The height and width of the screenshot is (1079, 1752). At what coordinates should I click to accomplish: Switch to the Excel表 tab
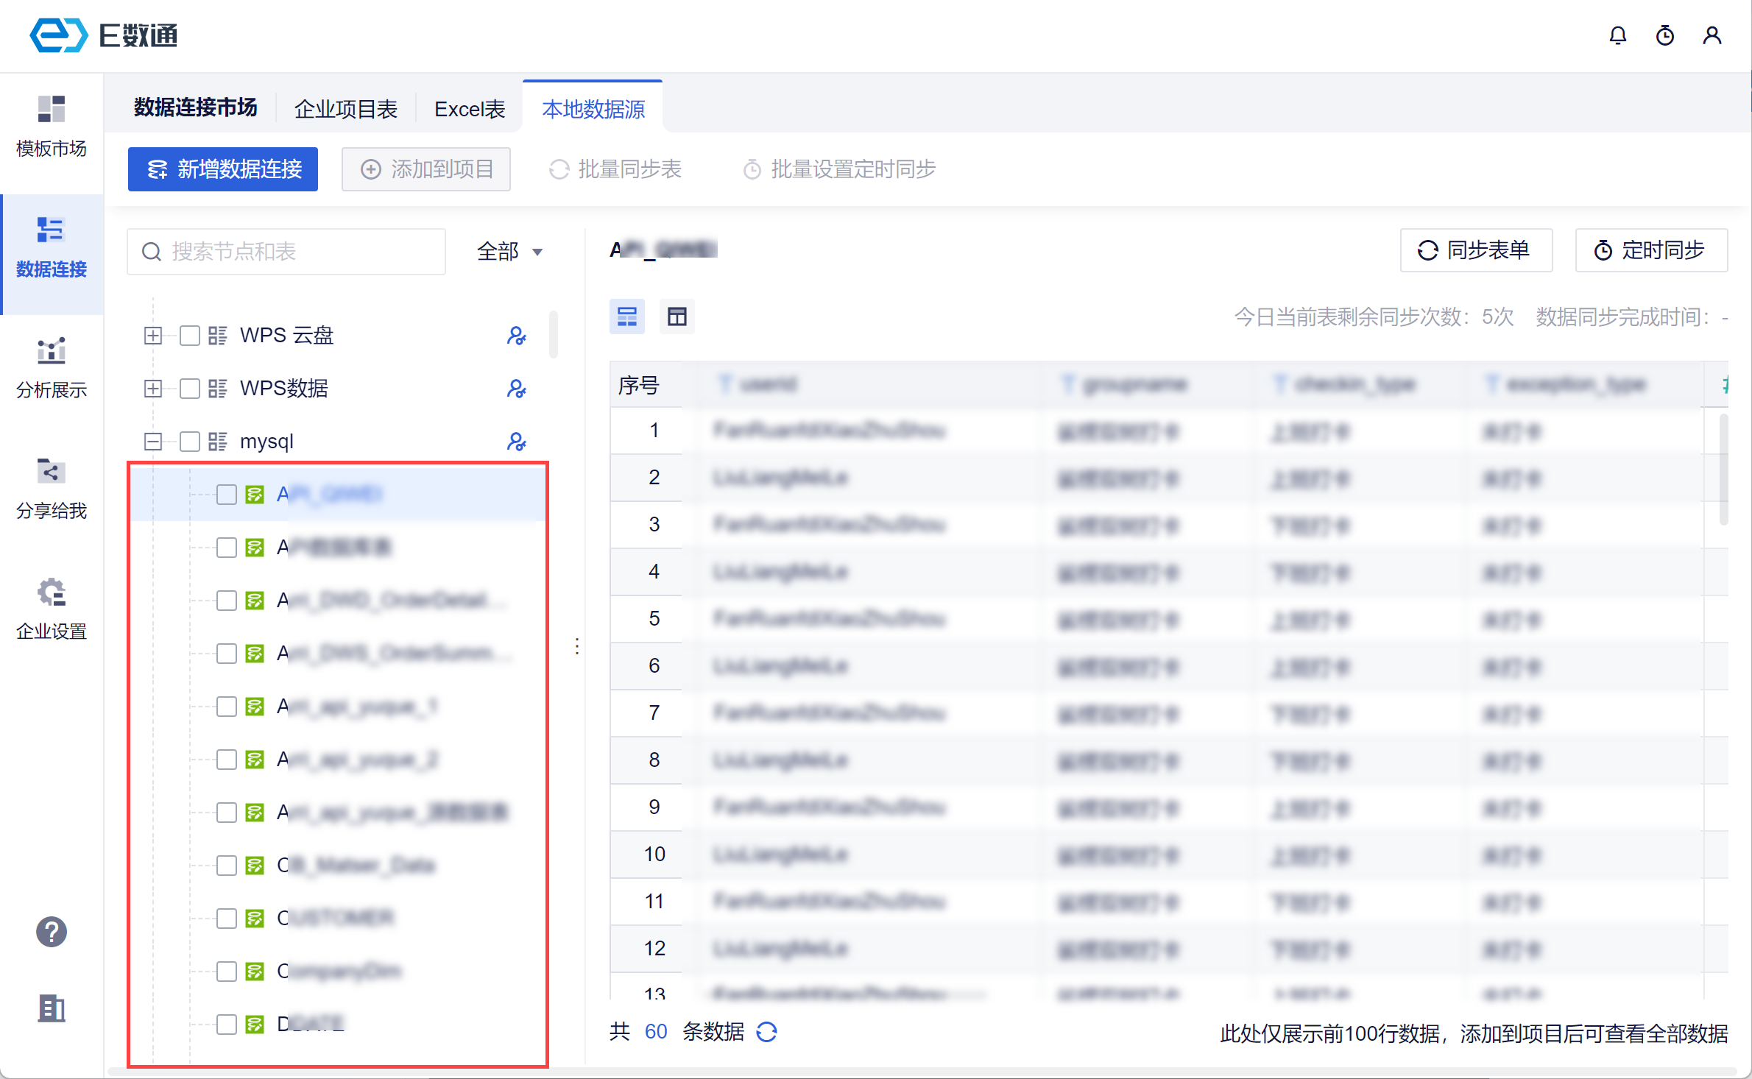[x=470, y=109]
